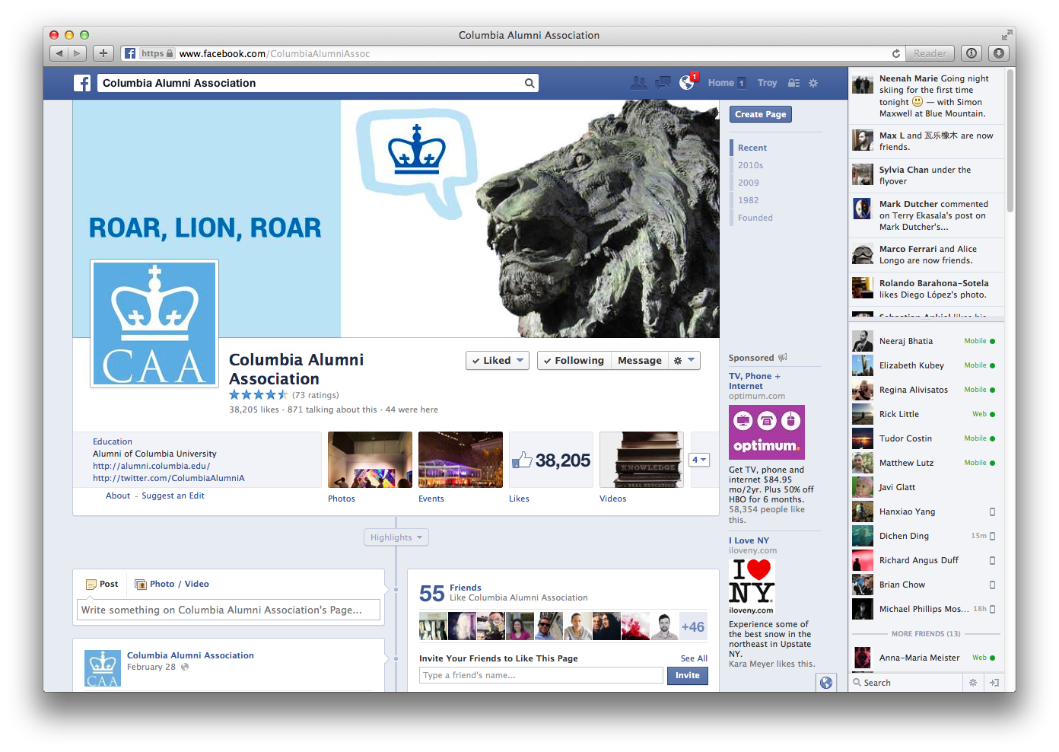Viewport: 1059px width, 752px height.
Task: Toggle the Following button
Action: [x=574, y=361]
